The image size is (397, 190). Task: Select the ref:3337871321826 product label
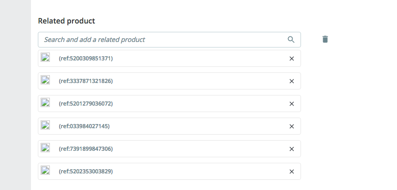(x=86, y=81)
